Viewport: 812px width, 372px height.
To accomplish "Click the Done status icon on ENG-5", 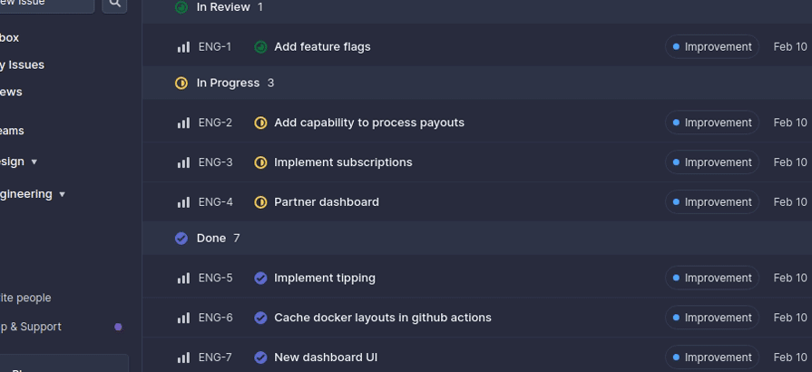I will [x=260, y=279].
